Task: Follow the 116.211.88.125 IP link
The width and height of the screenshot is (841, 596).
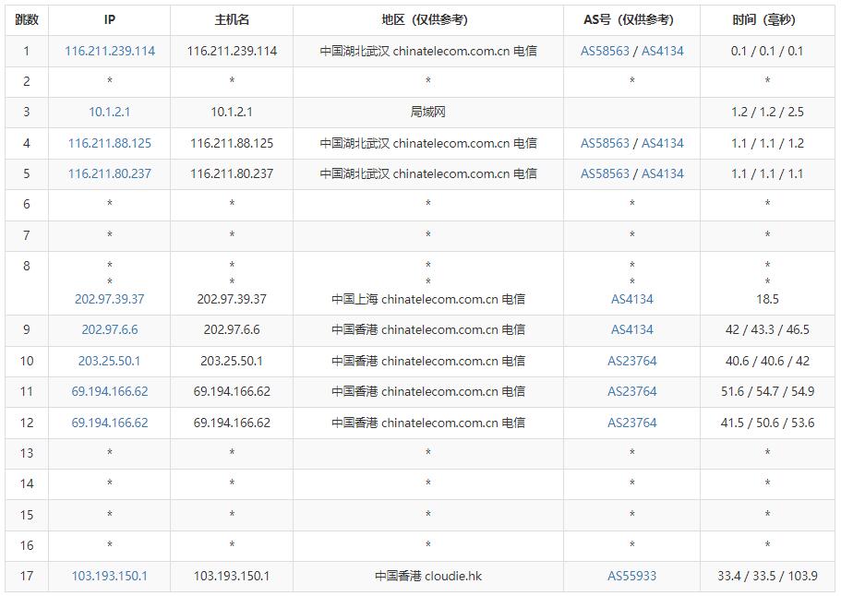Action: click(x=110, y=143)
